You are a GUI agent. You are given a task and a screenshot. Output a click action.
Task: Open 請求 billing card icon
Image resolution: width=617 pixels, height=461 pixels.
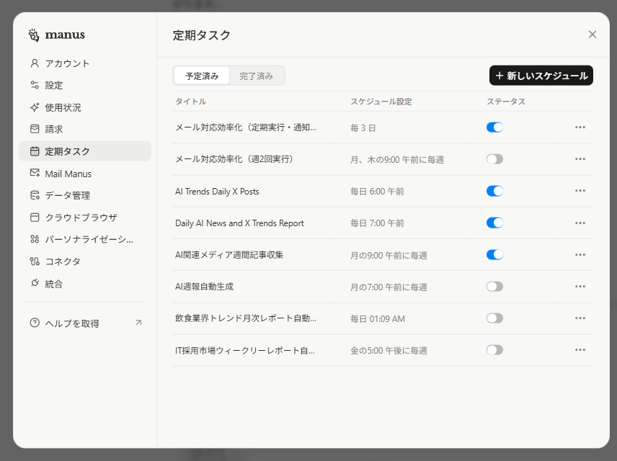(35, 129)
